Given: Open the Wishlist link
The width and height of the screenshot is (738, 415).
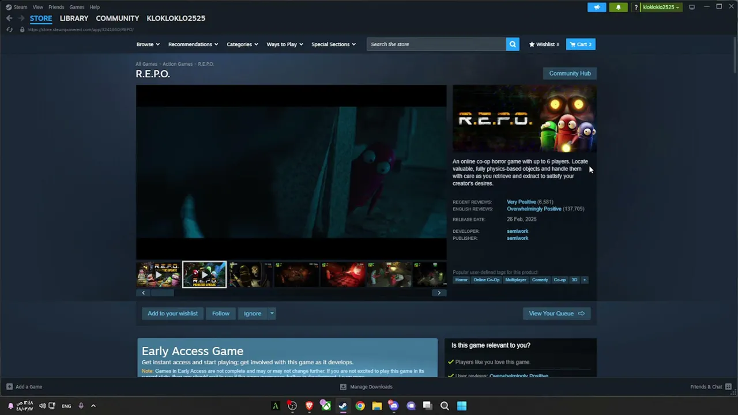Looking at the screenshot, I should [x=544, y=44].
